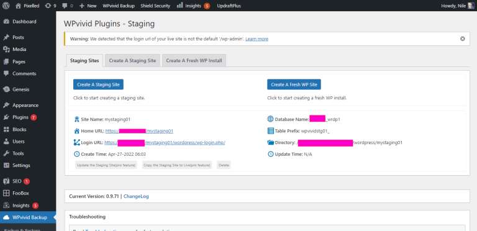The height and width of the screenshot is (231, 477).
Task: Click the site name text mystaging01
Action: tap(117, 119)
